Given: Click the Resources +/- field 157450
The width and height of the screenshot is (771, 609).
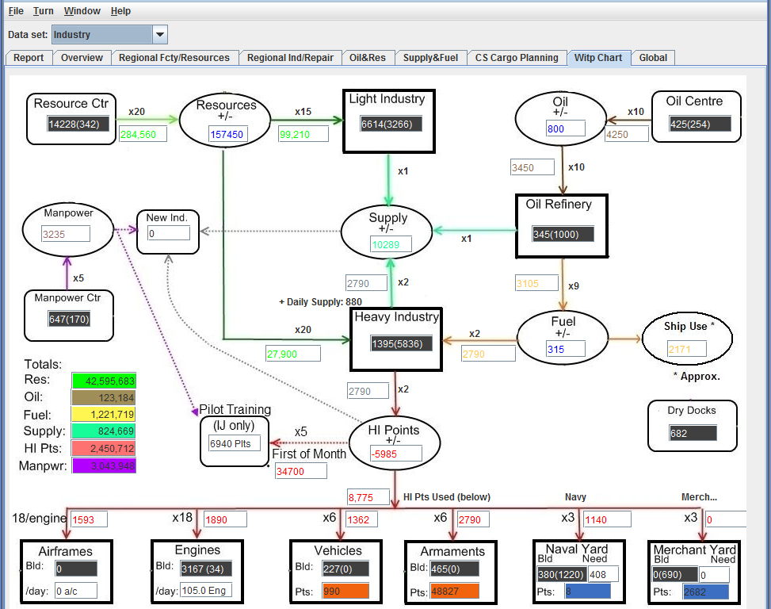Looking at the screenshot, I should point(227,134).
